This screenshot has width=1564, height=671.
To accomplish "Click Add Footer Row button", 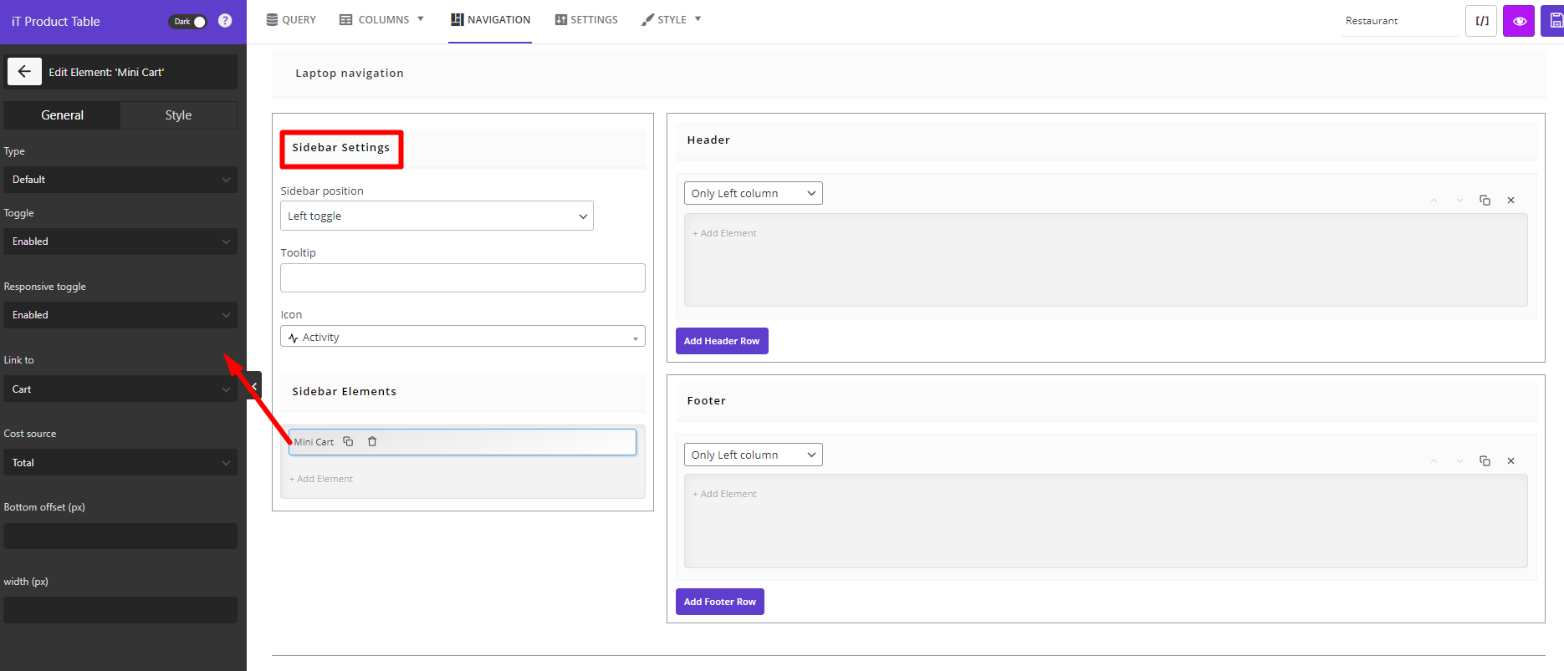I will pyautogui.click(x=720, y=602).
